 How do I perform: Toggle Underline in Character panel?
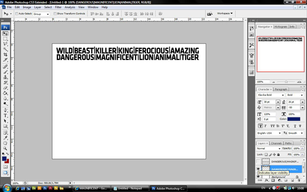click(x=295, y=126)
